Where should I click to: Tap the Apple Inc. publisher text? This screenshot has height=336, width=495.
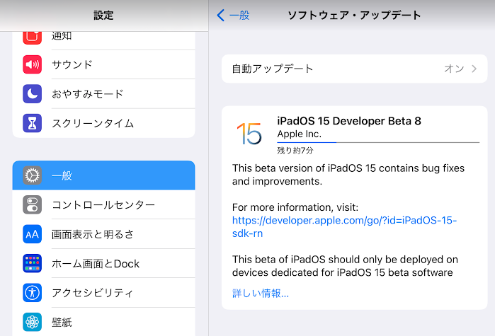pyautogui.click(x=300, y=134)
